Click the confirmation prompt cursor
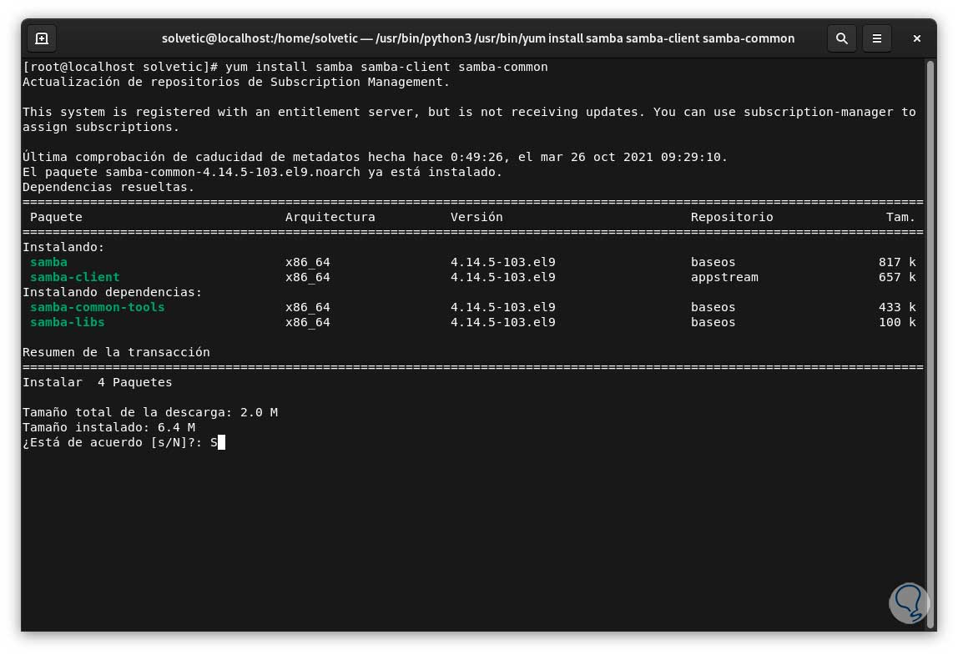Screen dimensions: 958x655 (x=221, y=442)
